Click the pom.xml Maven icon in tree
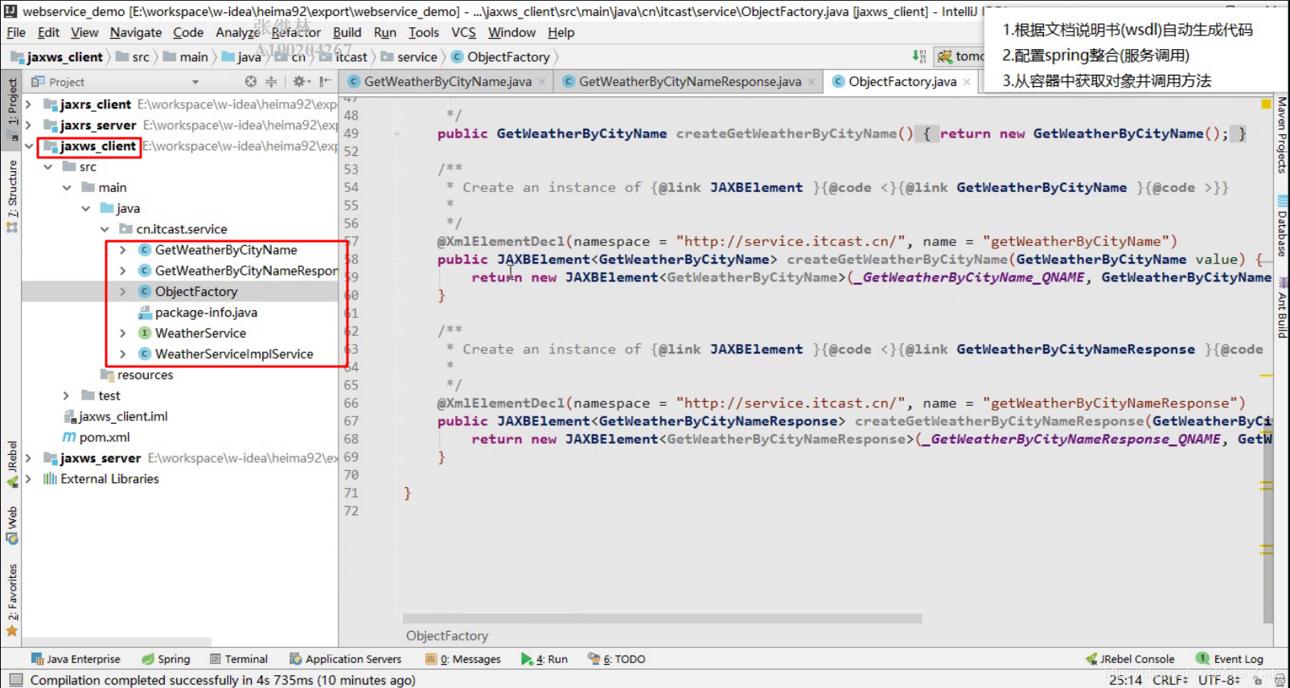Image resolution: width=1290 pixels, height=688 pixels. pos(69,437)
